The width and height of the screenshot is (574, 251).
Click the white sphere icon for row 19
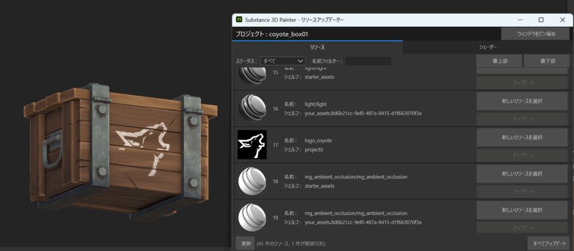point(252,217)
